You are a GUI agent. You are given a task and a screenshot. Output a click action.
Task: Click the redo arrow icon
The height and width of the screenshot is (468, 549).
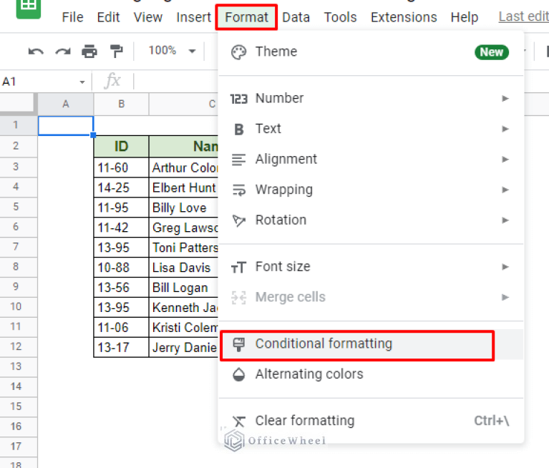click(x=63, y=51)
